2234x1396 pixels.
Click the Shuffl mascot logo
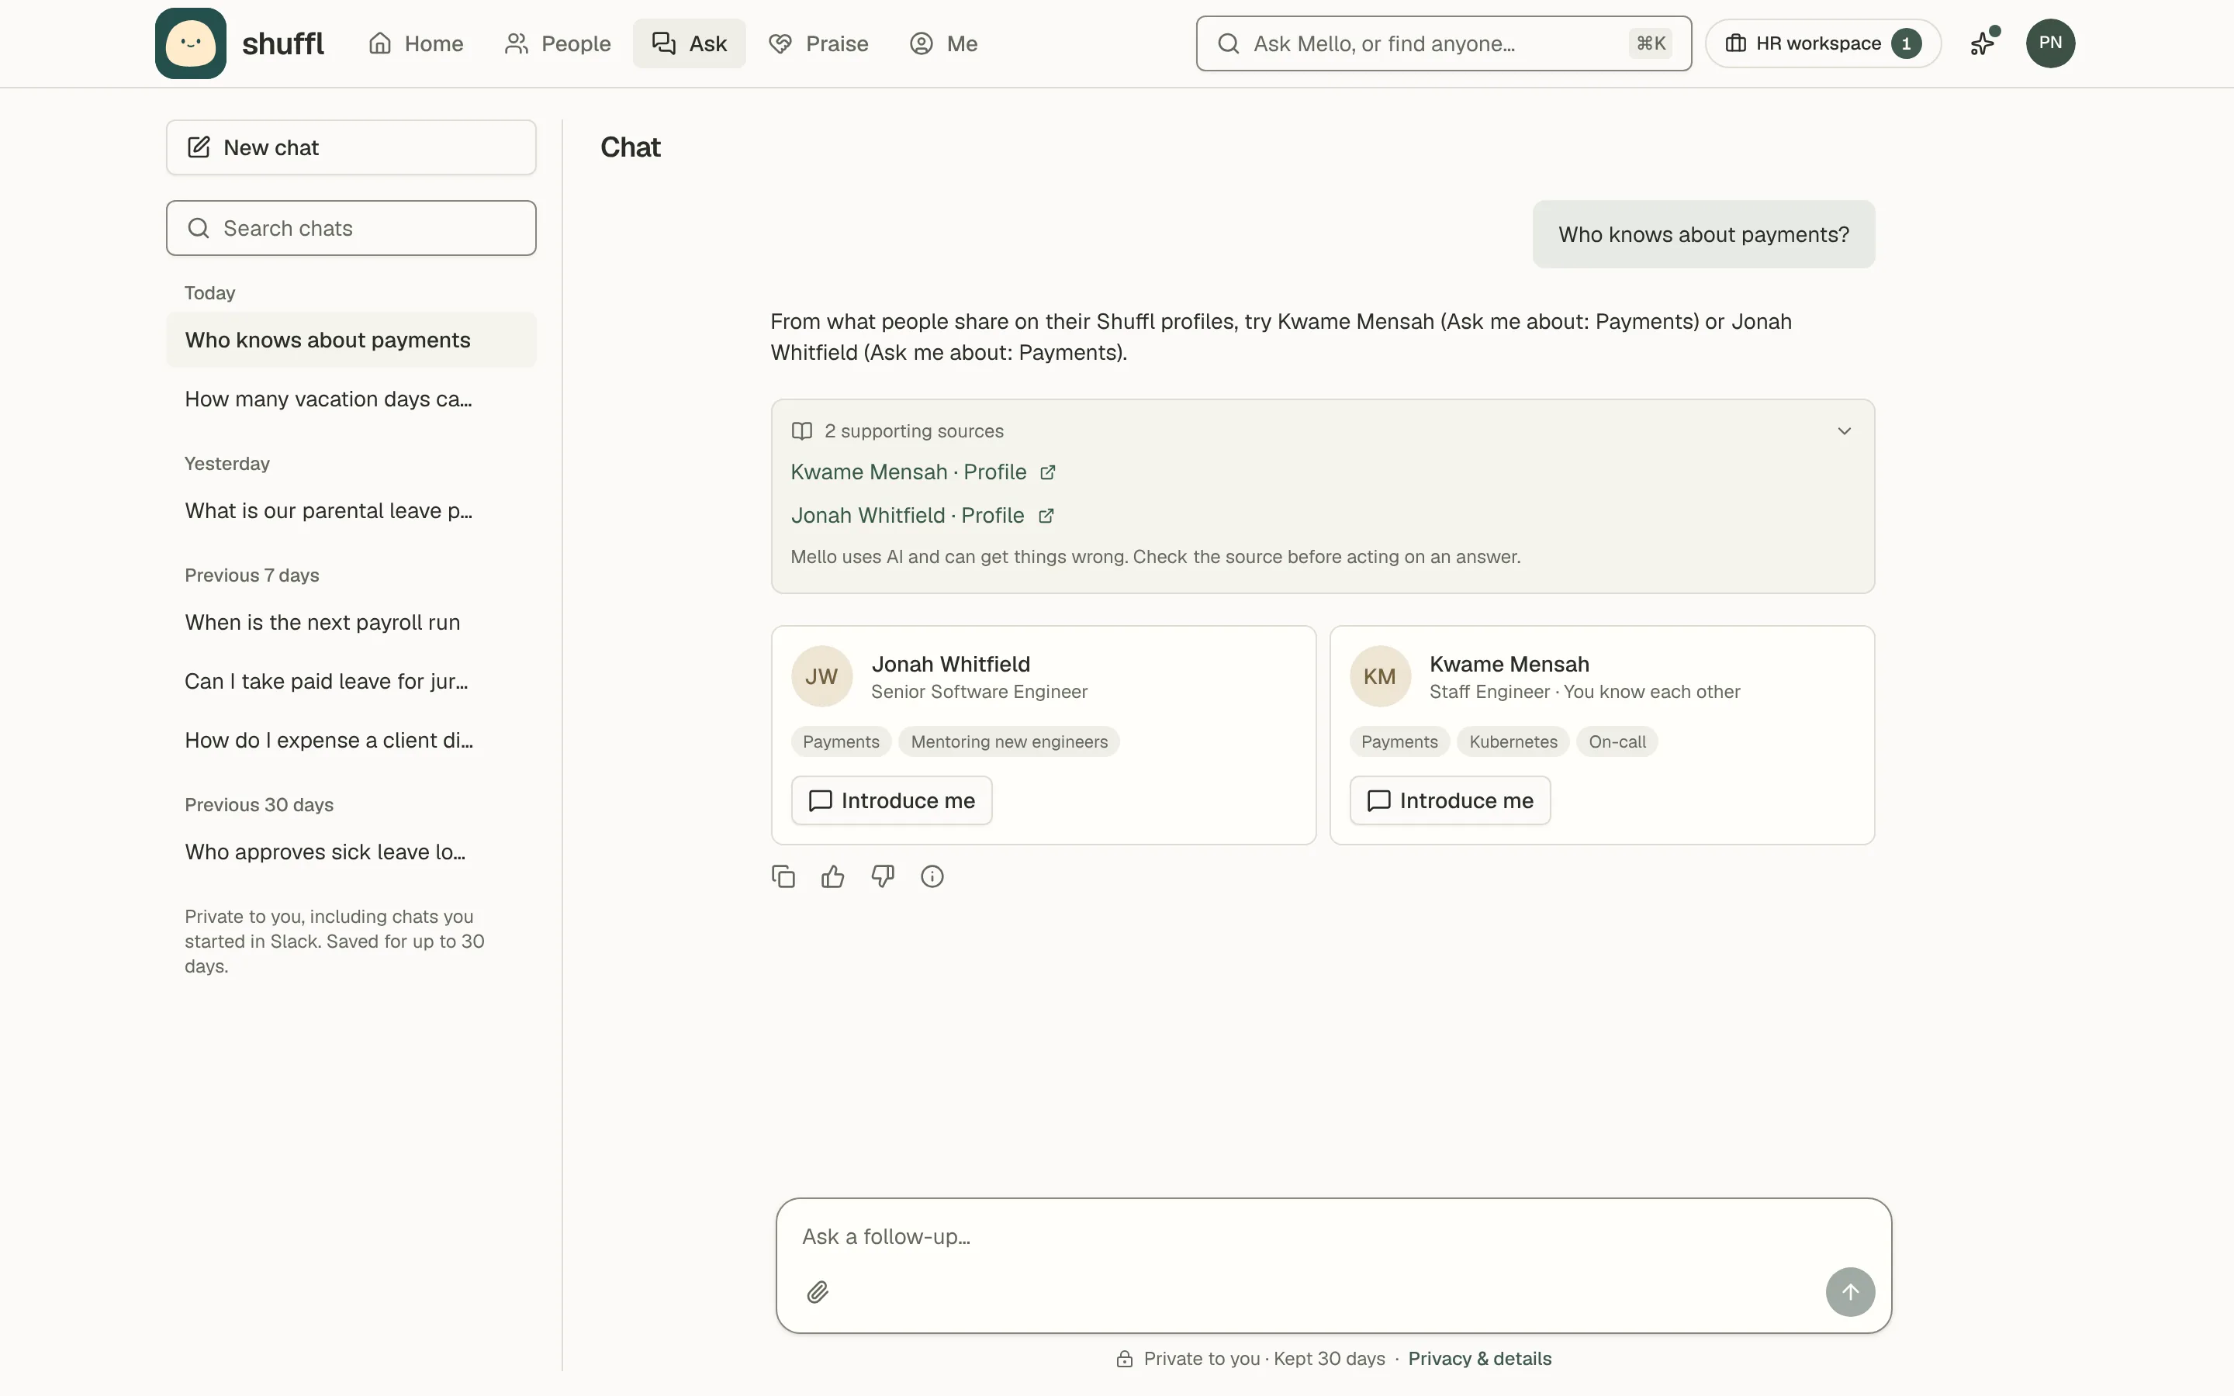tap(190, 43)
